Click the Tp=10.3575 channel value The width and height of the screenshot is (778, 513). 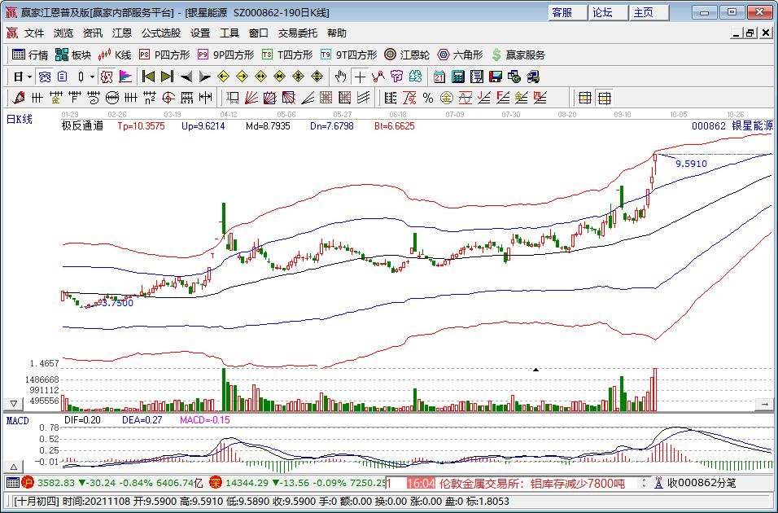click(141, 126)
